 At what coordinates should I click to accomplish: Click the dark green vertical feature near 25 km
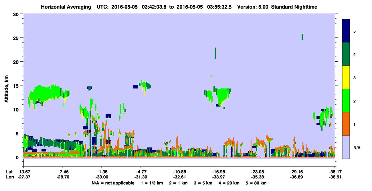(x=302, y=37)
